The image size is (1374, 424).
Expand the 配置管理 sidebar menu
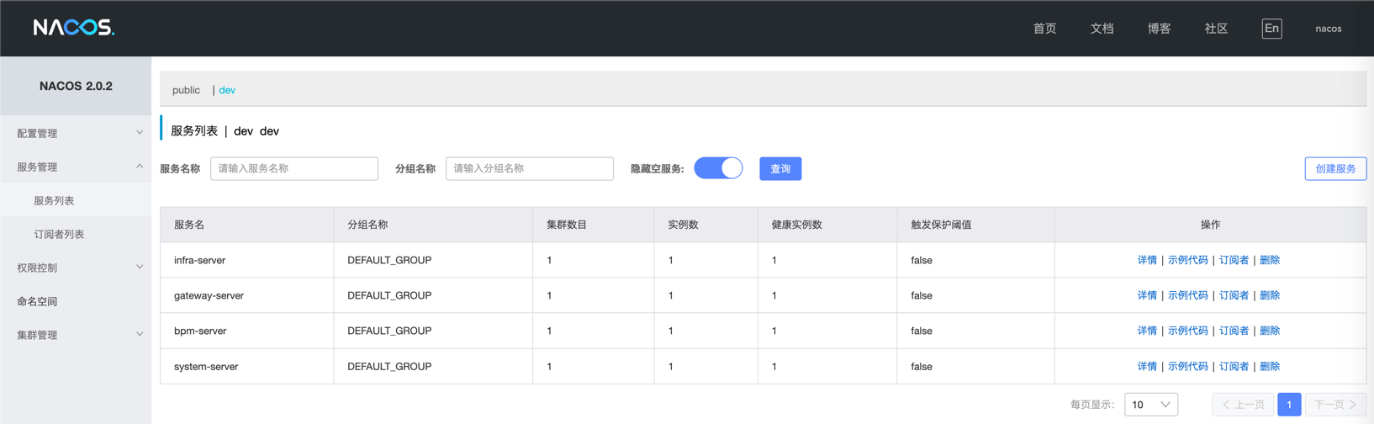(76, 133)
